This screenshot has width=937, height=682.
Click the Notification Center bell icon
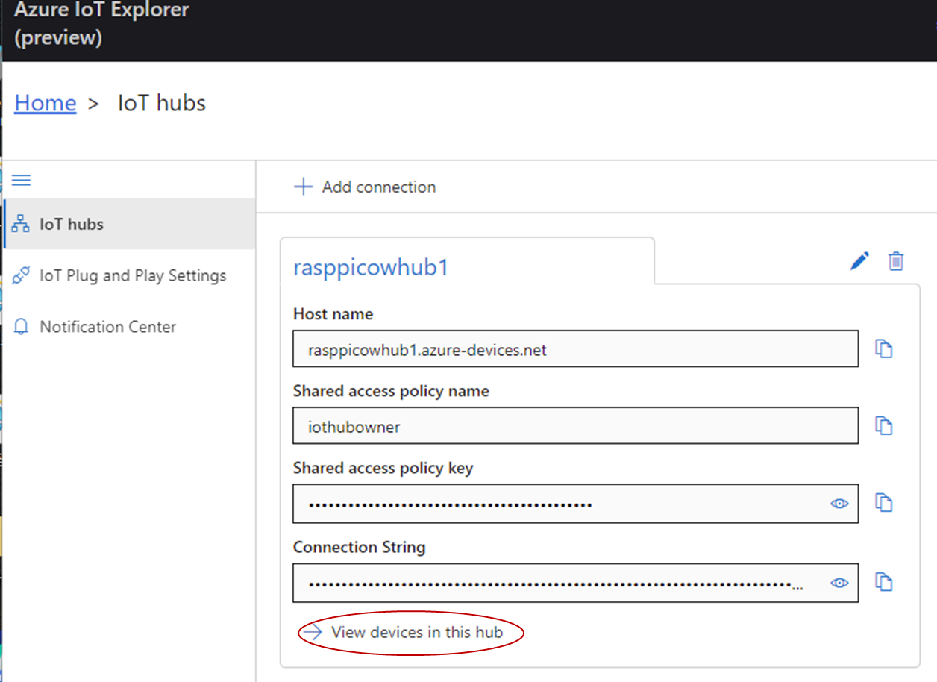[x=21, y=327]
